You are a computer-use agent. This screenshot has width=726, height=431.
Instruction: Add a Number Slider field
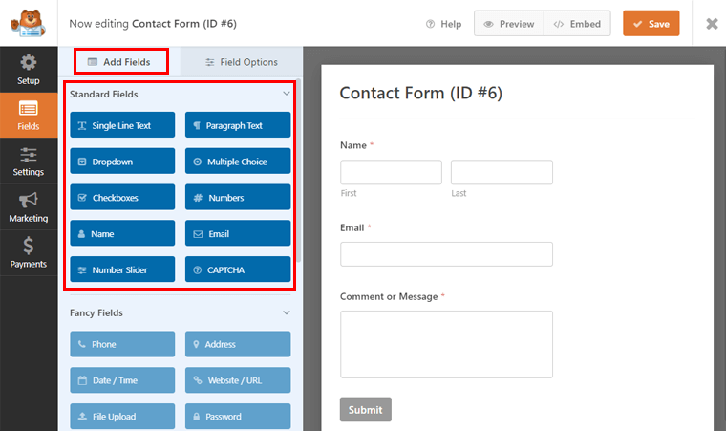point(122,270)
